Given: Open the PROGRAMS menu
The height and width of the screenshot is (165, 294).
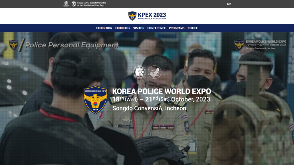Looking at the screenshot, I should [x=177, y=28].
